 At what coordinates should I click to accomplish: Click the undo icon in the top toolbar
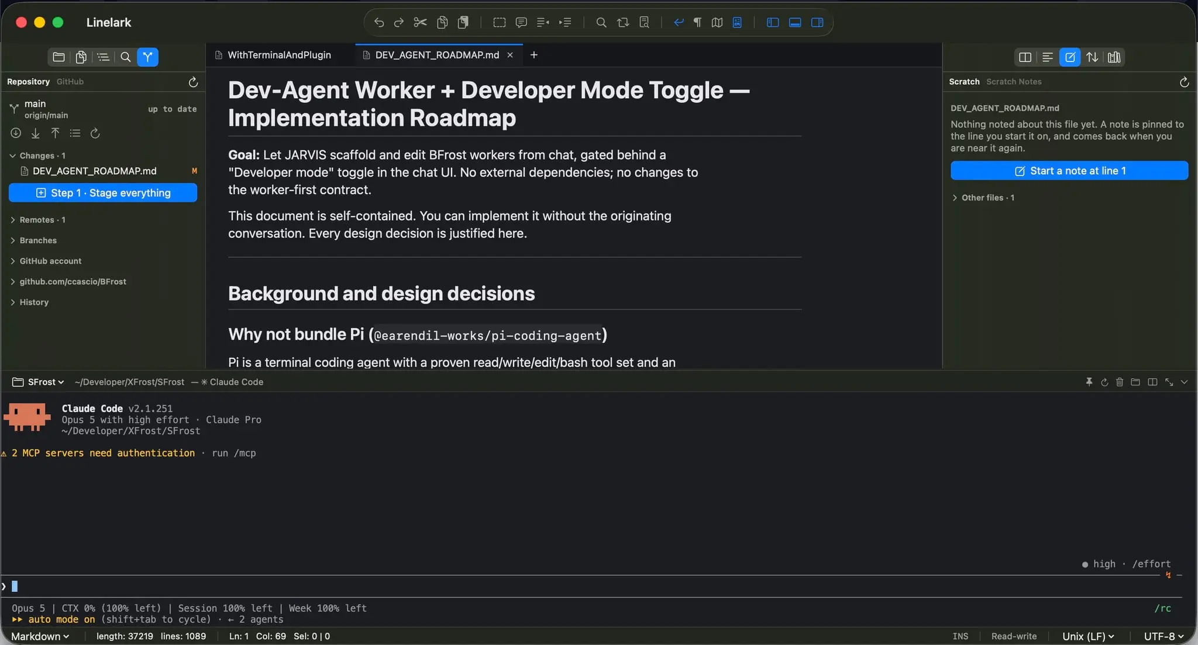[x=378, y=22]
